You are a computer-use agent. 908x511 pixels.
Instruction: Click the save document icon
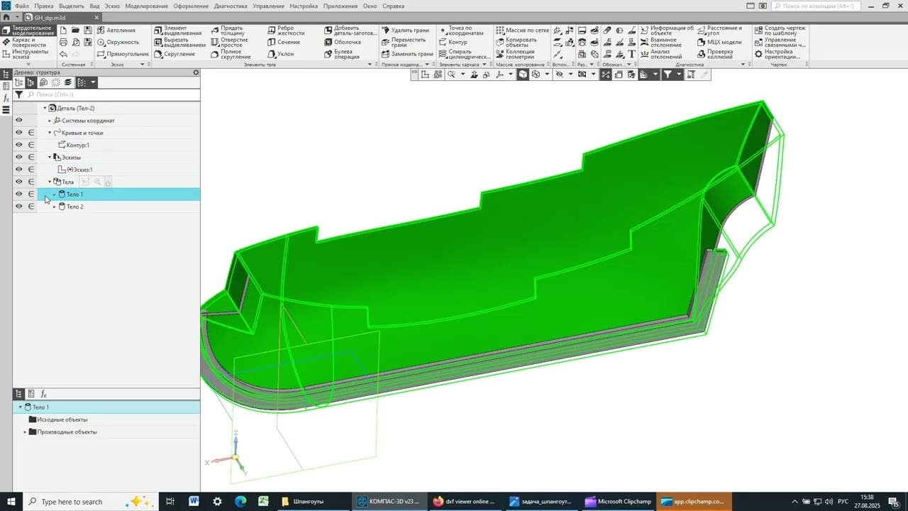click(x=88, y=31)
